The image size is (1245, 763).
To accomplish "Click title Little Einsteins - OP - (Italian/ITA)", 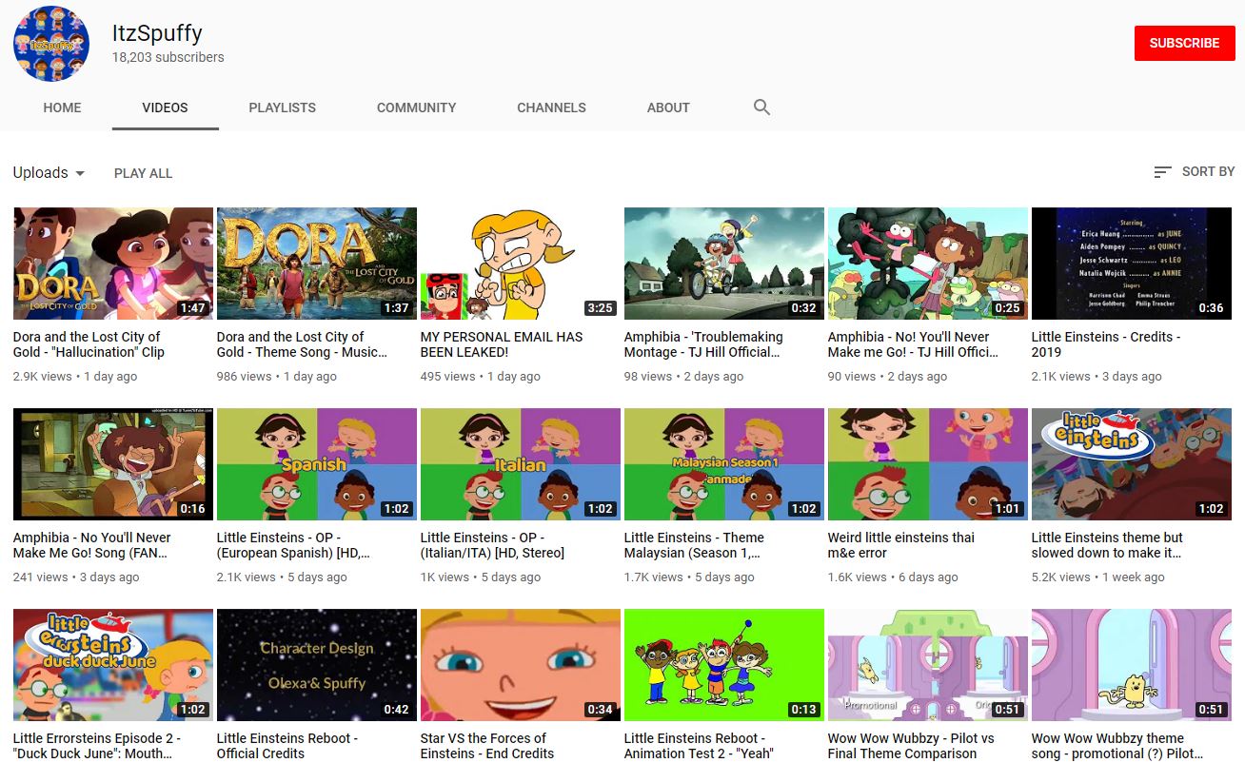I will click(x=492, y=545).
